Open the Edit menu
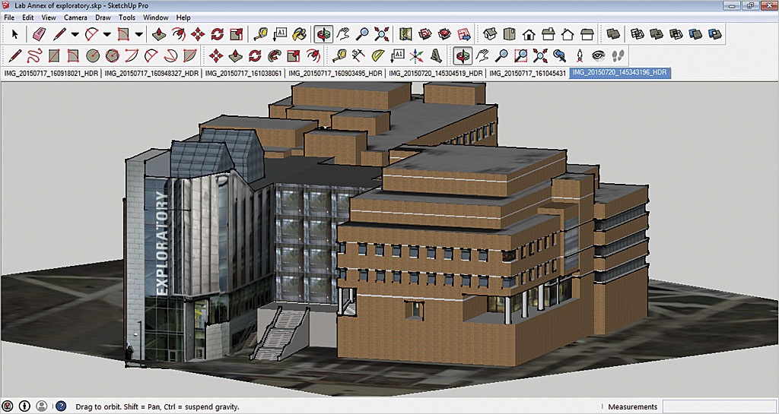 [x=28, y=17]
